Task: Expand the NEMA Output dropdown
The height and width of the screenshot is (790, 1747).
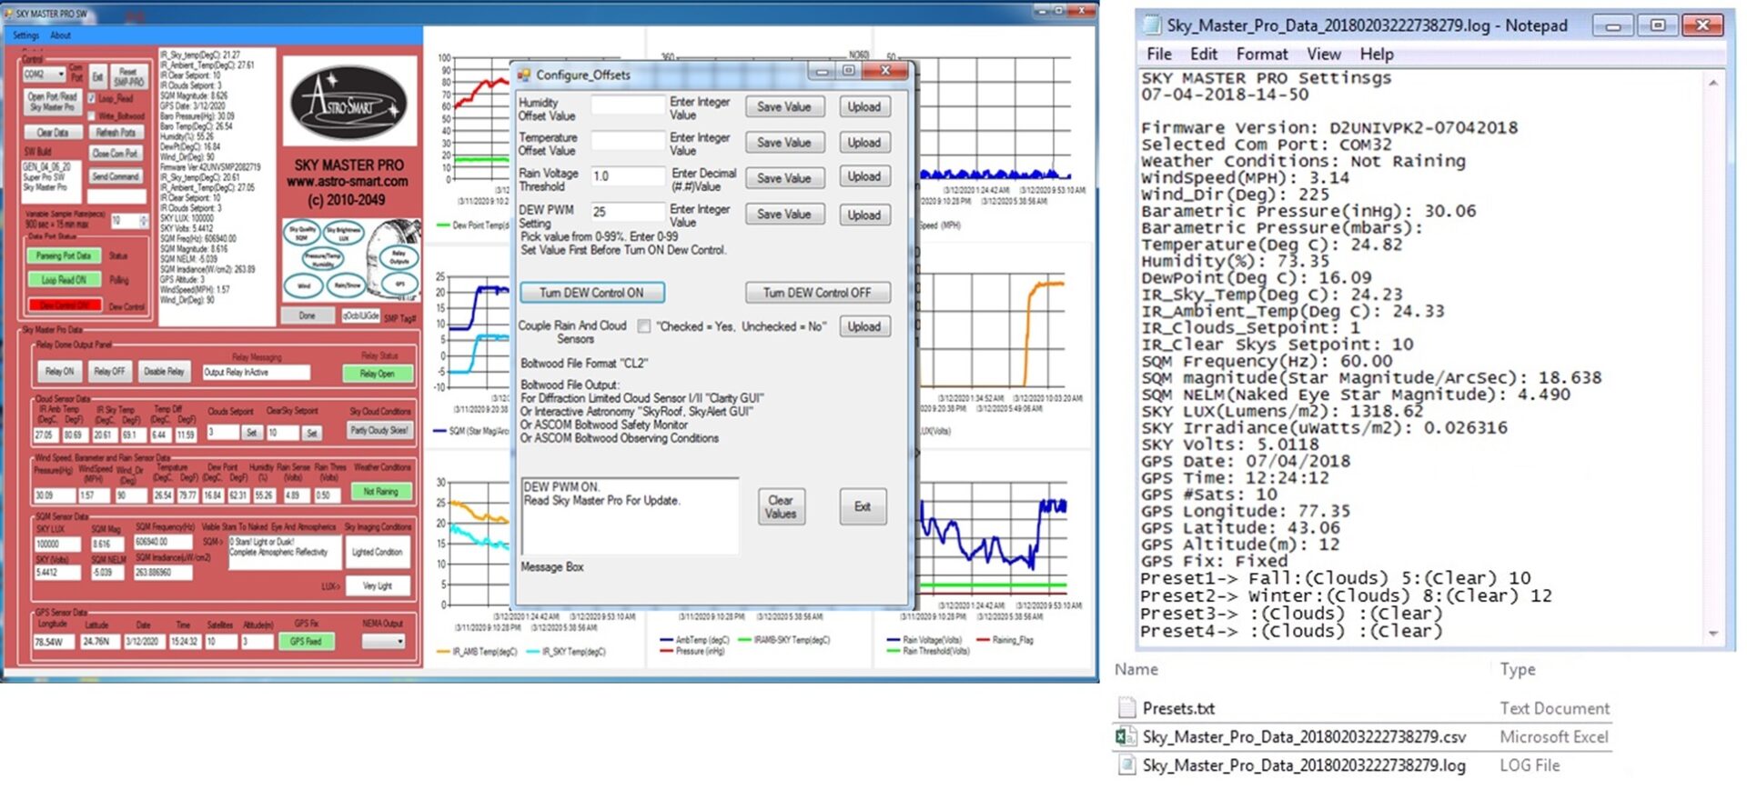Action: [383, 641]
